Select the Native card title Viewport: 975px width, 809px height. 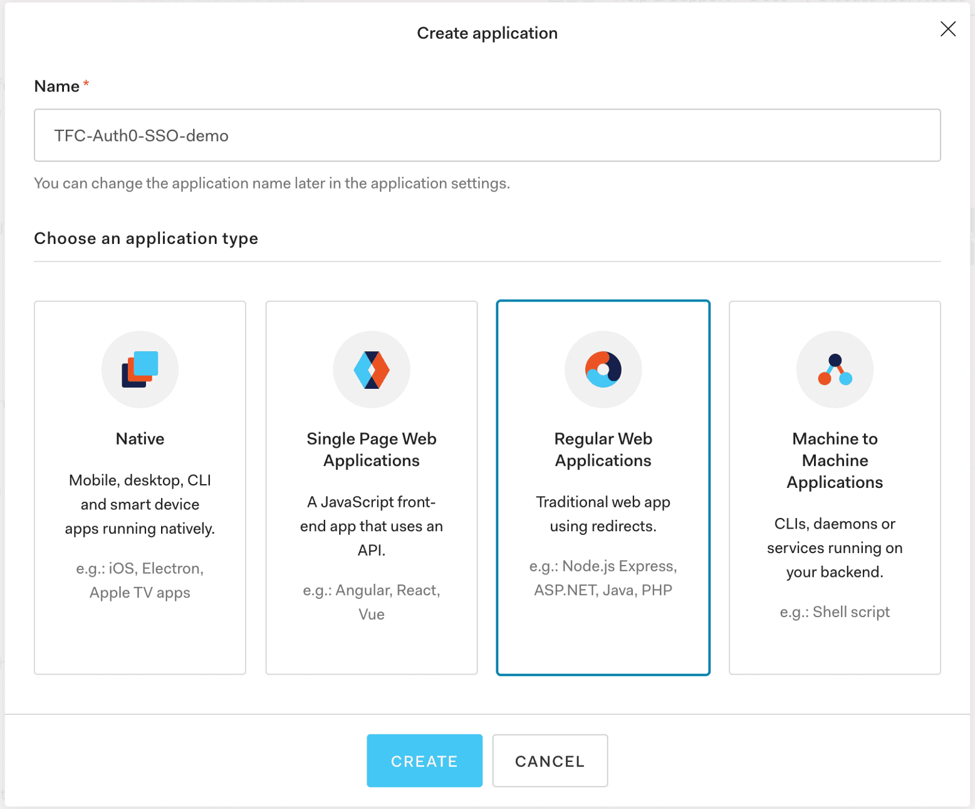(x=140, y=439)
